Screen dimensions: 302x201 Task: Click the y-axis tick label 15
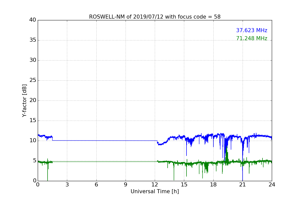pyautogui.click(x=33, y=121)
